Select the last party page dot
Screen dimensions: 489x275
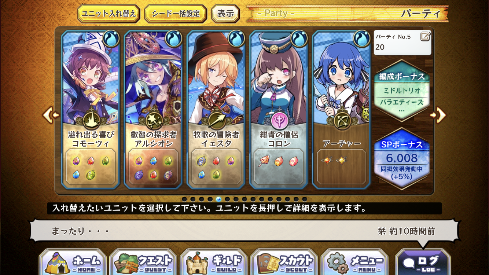click(305, 199)
